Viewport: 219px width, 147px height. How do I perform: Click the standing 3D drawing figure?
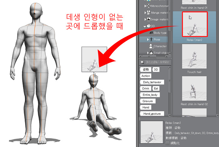pos(35,74)
